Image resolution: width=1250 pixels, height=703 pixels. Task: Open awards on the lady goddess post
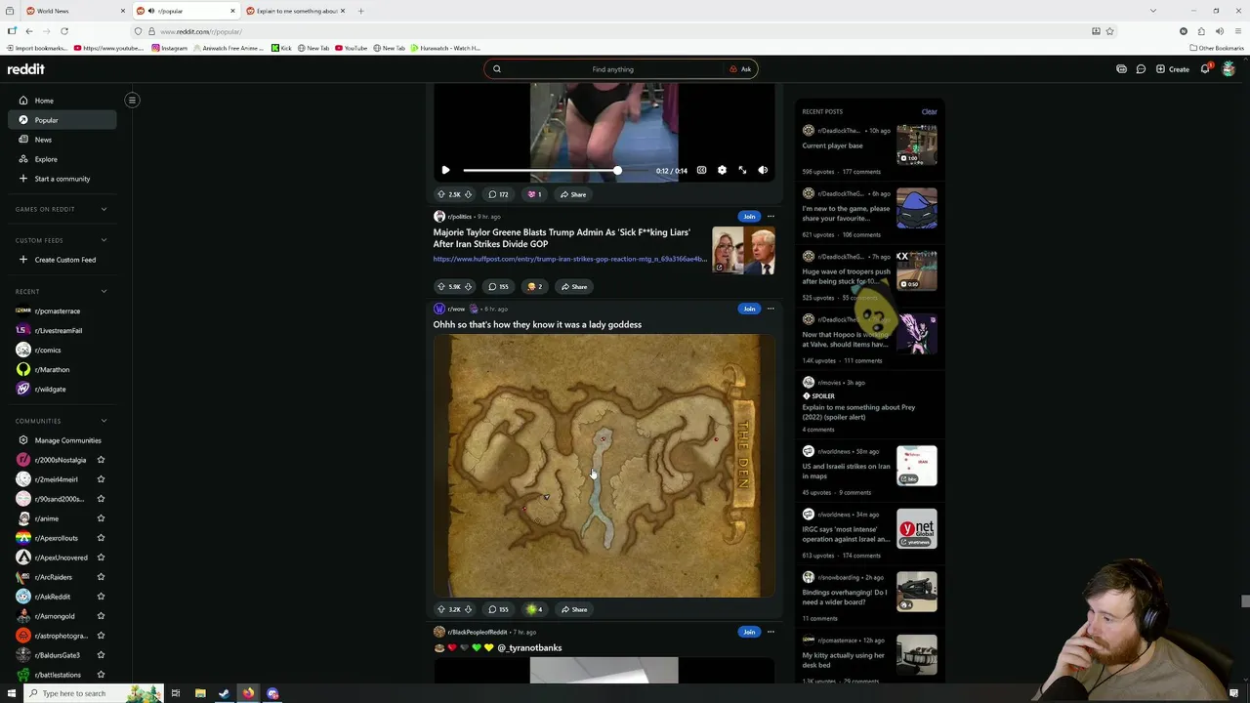tap(534, 609)
